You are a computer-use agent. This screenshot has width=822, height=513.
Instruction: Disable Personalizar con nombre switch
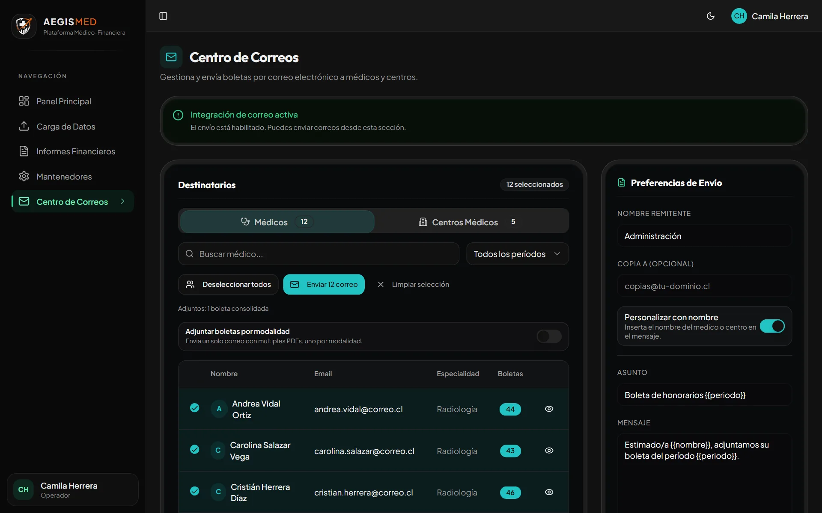[772, 326]
